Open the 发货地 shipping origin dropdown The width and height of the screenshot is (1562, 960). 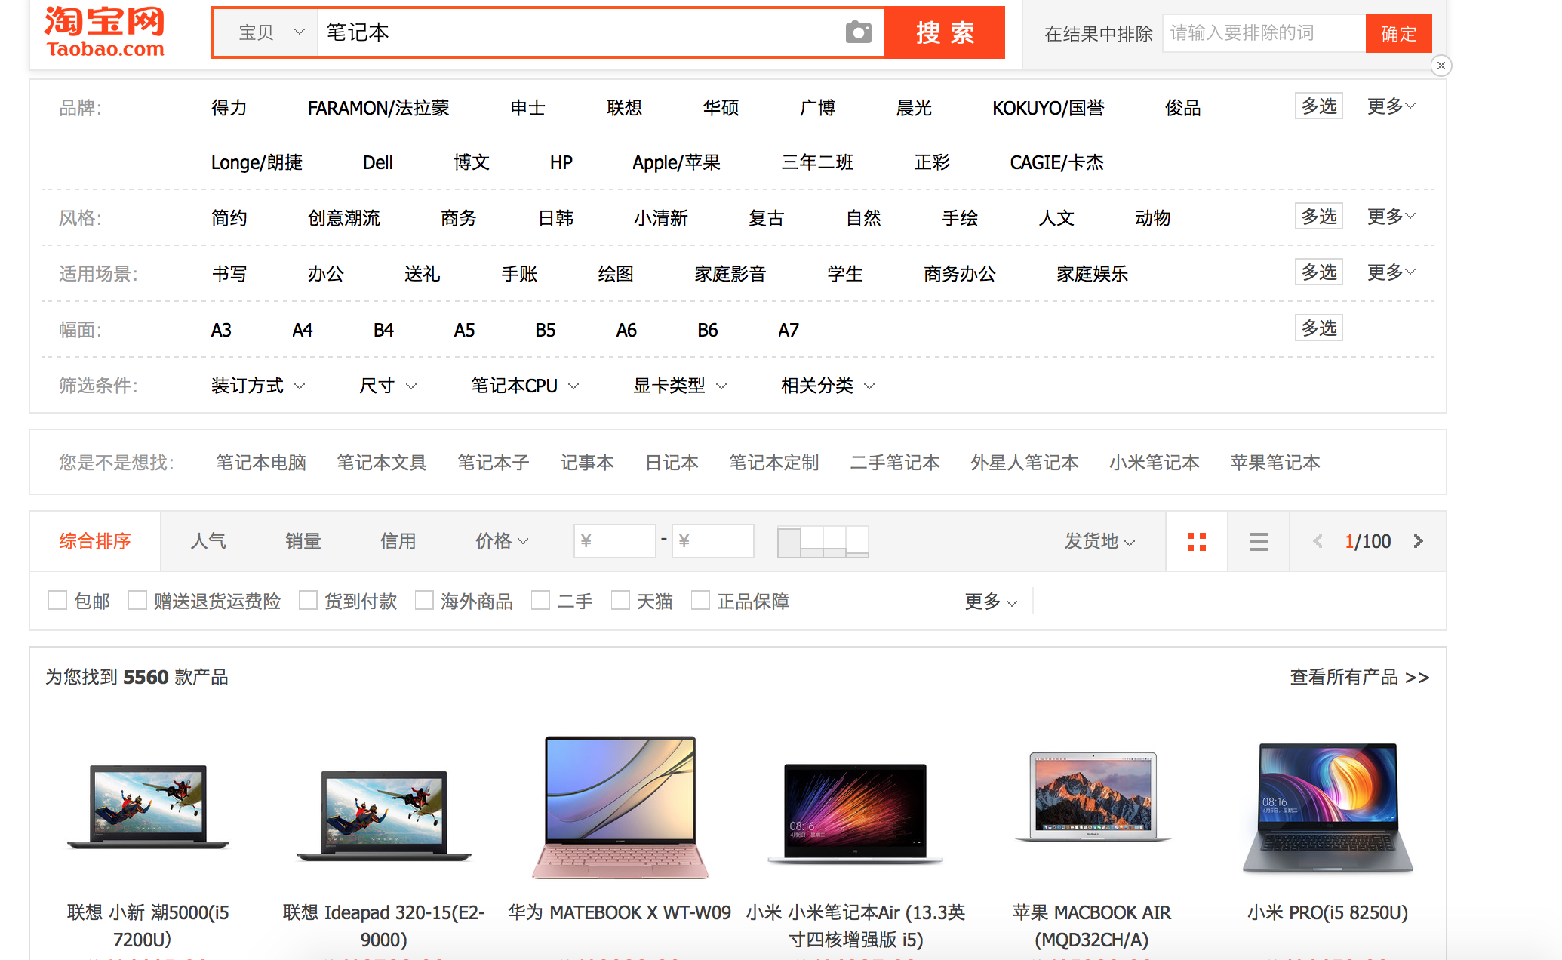[1099, 541]
